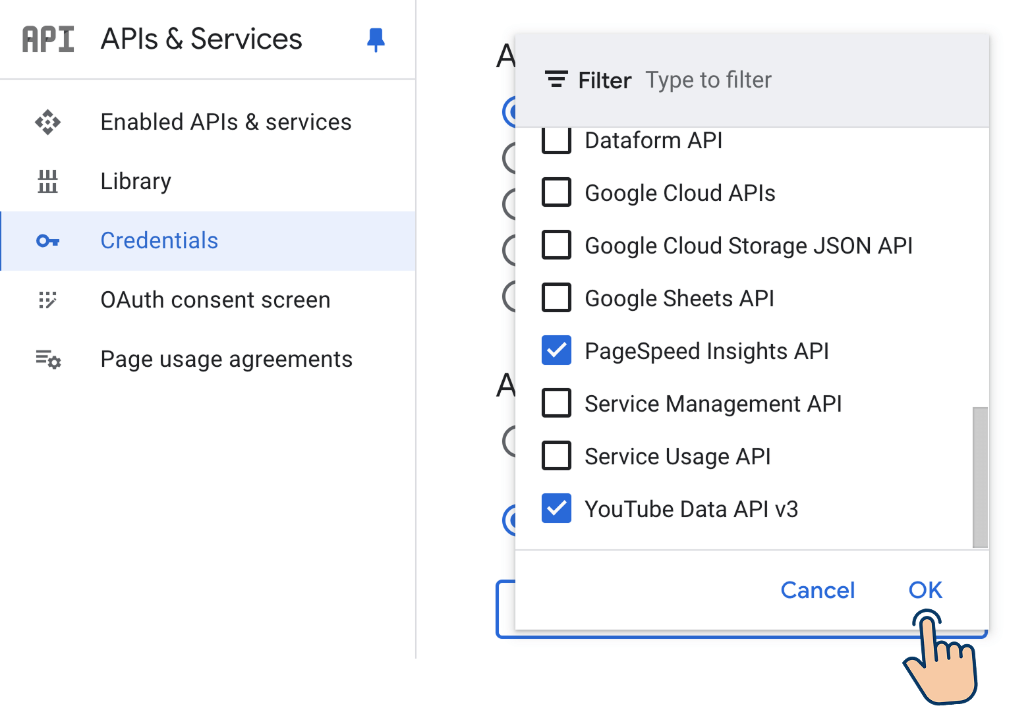Click the Enabled APIs & services diamond icon
This screenshot has width=1032, height=710.
pos(48,122)
